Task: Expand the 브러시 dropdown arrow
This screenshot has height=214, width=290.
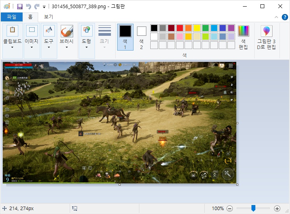Action: (67, 47)
